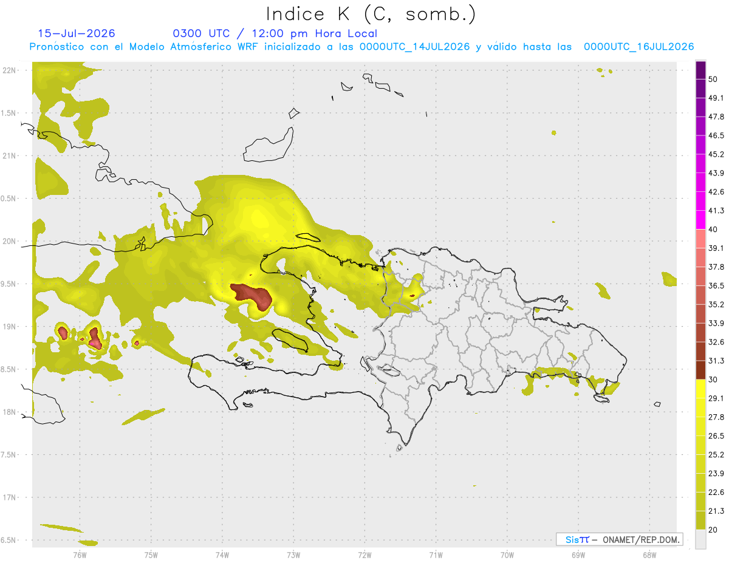Click the "17N" latitude label
The width and height of the screenshot is (729, 563).
tap(10, 497)
